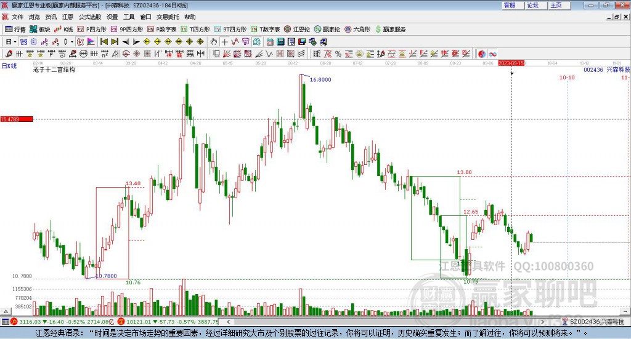631x339 pixels.
Task: Select the n² squares tool
Action: pyautogui.click(x=105, y=54)
